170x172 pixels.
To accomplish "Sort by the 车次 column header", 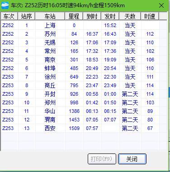I will pyautogui.click(x=9, y=16).
